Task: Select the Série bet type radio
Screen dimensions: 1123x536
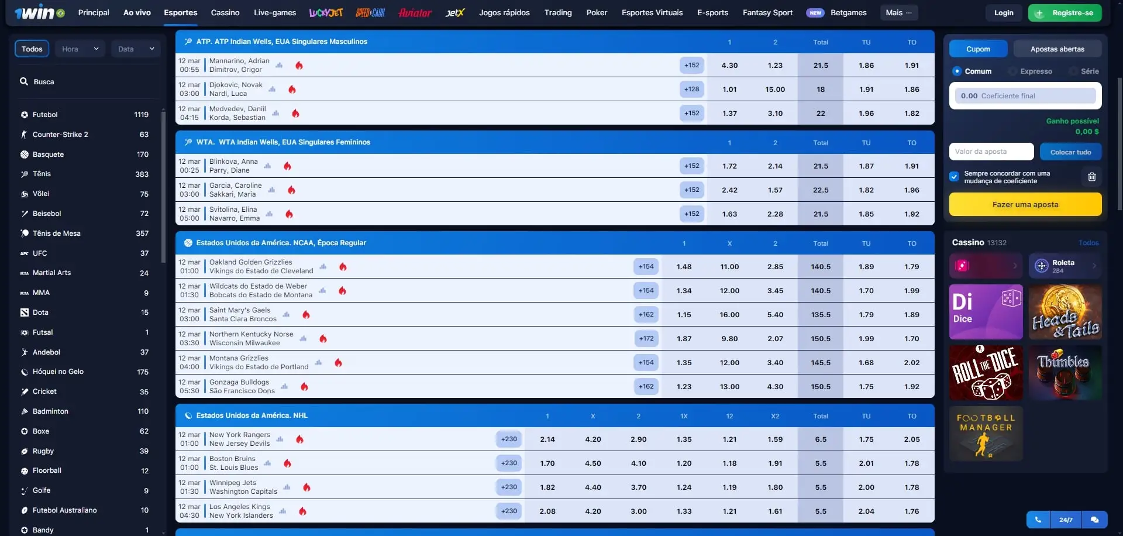Action: pyautogui.click(x=1073, y=71)
